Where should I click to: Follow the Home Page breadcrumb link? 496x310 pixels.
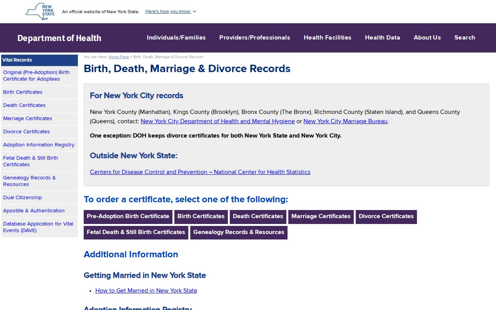[119, 57]
